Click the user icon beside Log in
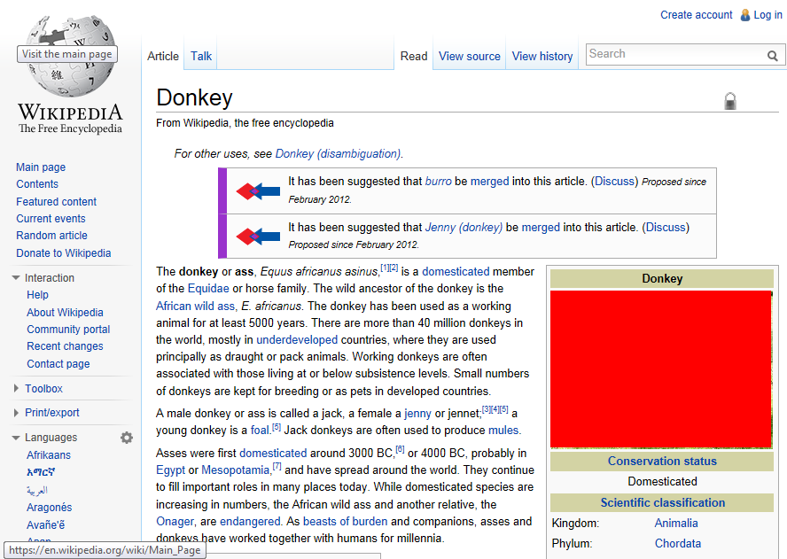Image resolution: width=787 pixels, height=559 pixels. (x=745, y=15)
